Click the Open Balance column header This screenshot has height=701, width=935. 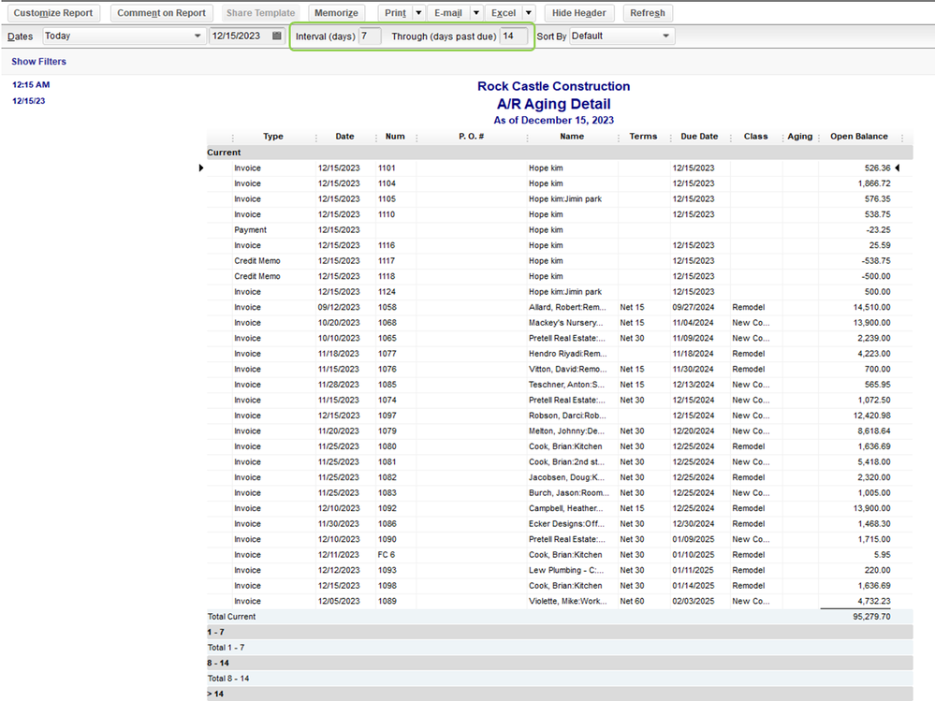pyautogui.click(x=858, y=137)
